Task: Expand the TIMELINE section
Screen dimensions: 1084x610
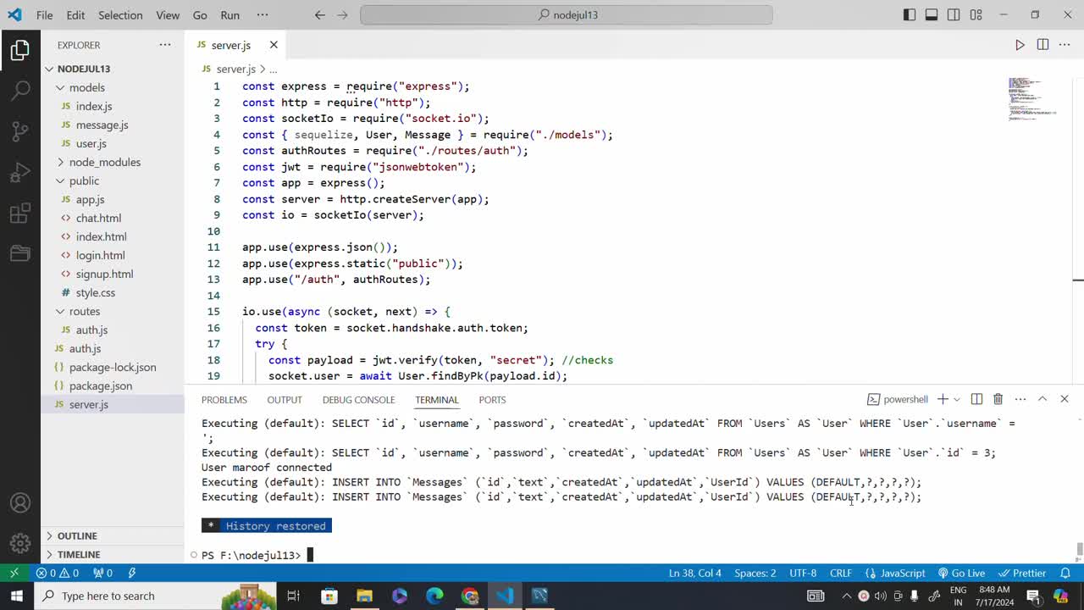Action: click(x=113, y=554)
